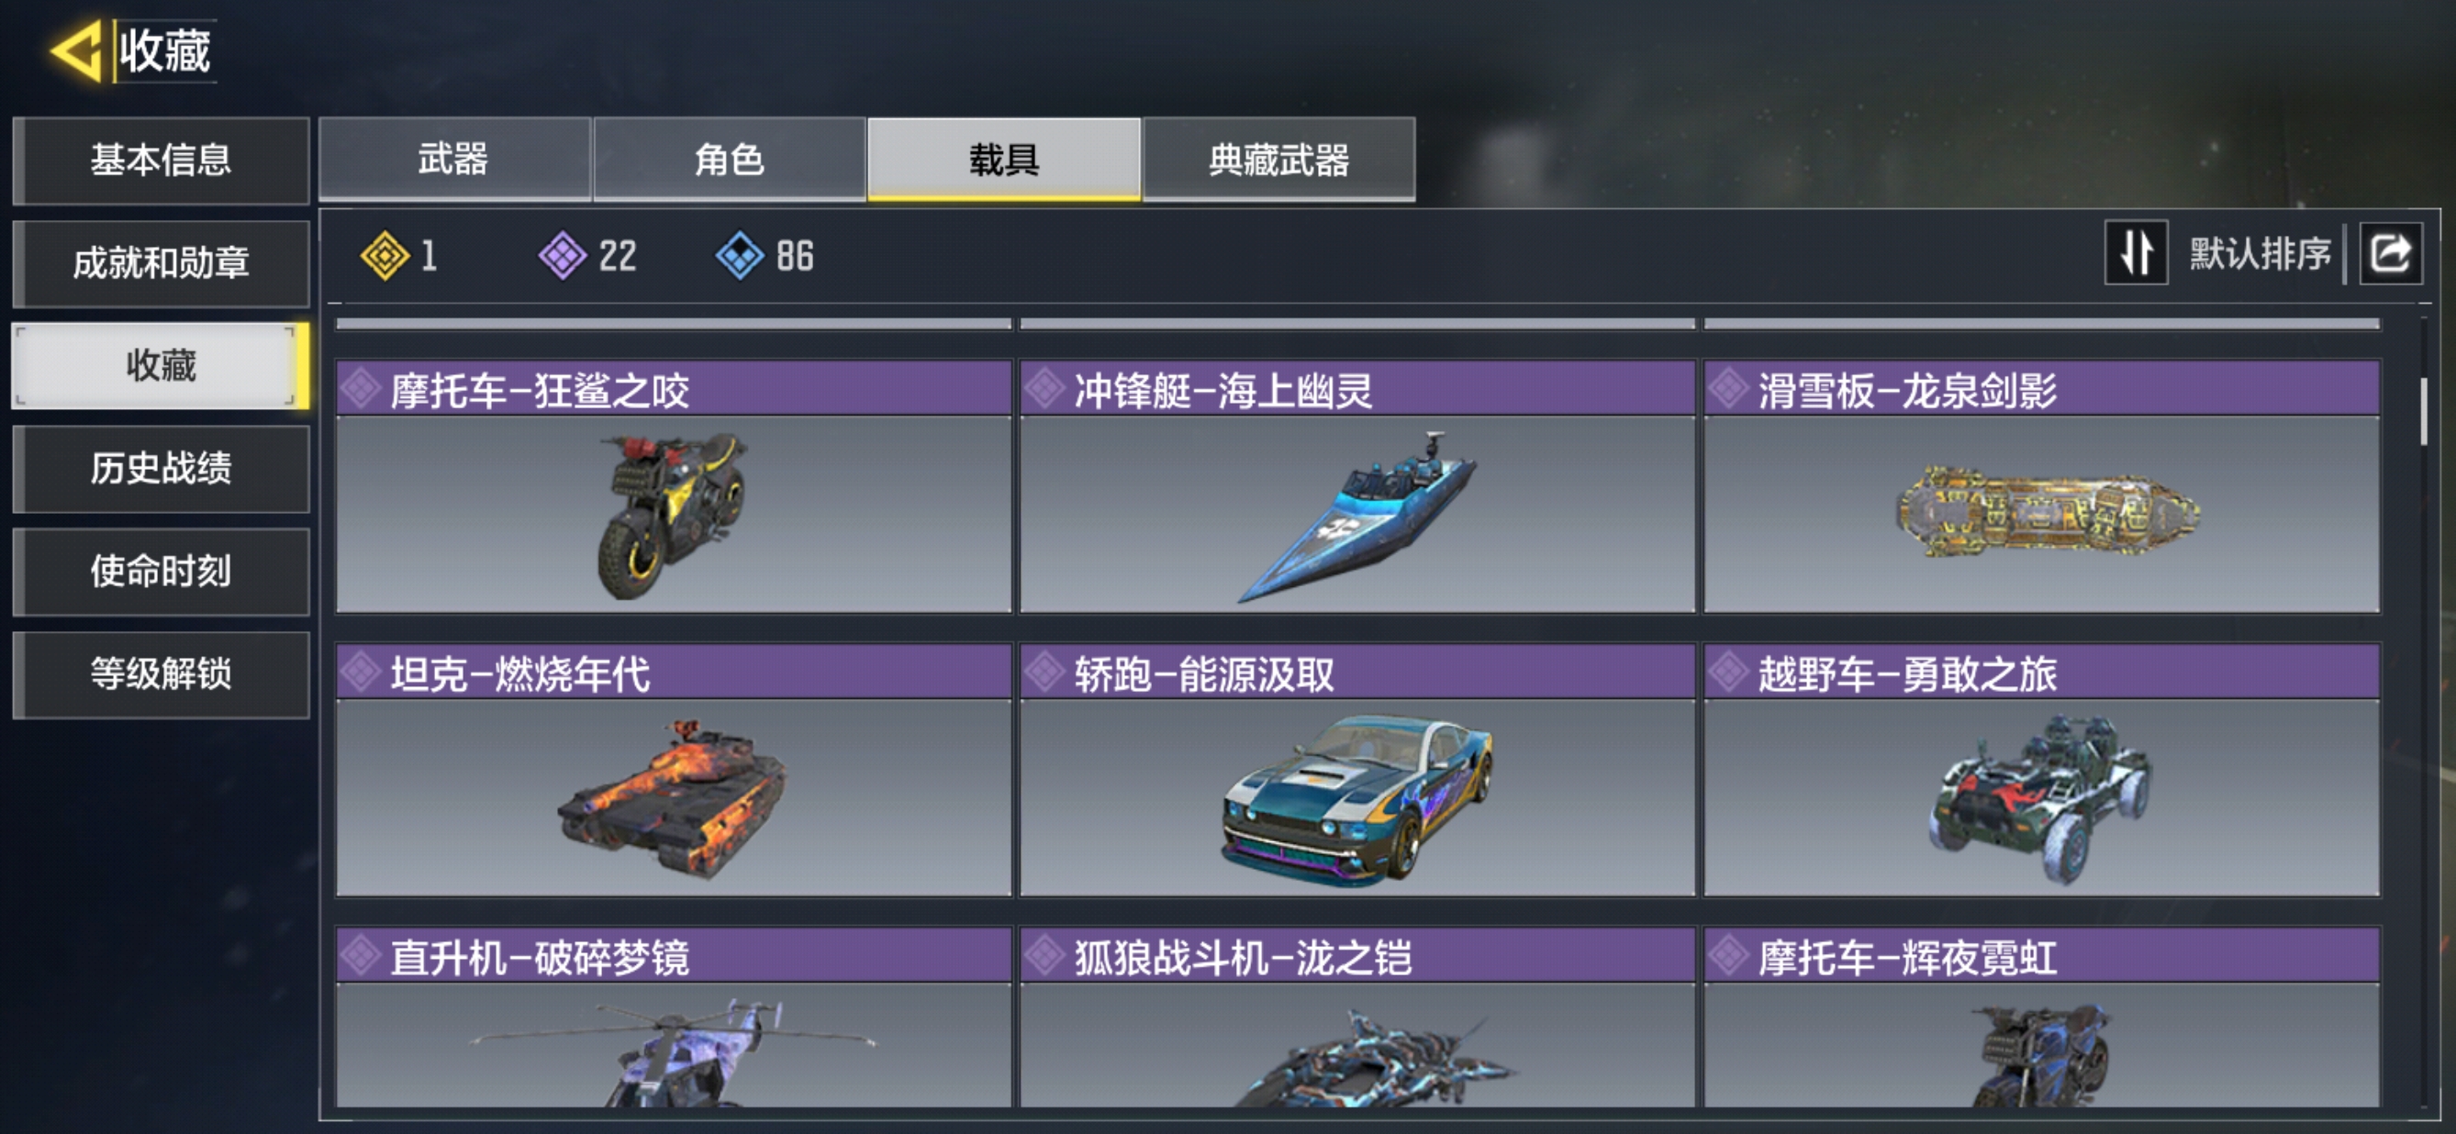Open the 典藏武器 tab
The height and width of the screenshot is (1134, 2456).
1278,159
